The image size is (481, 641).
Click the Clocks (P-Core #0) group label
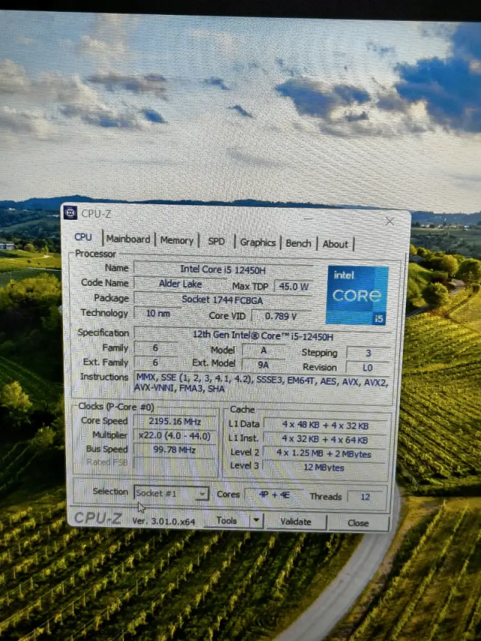point(116,406)
